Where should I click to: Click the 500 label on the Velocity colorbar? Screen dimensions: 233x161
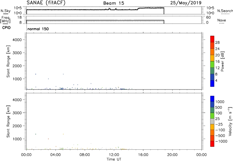218,108
